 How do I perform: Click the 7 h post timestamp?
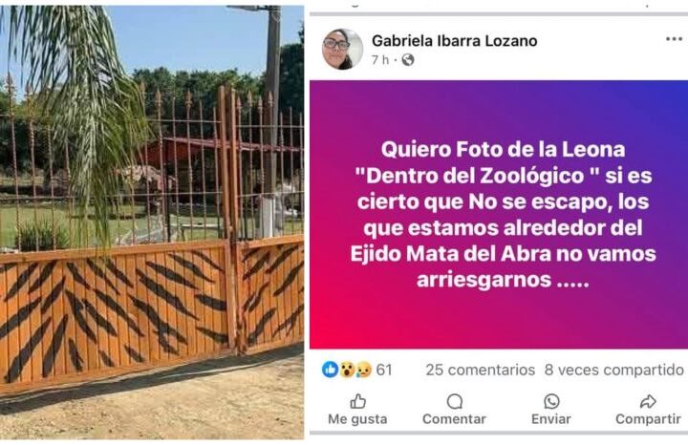pyautogui.click(x=380, y=59)
